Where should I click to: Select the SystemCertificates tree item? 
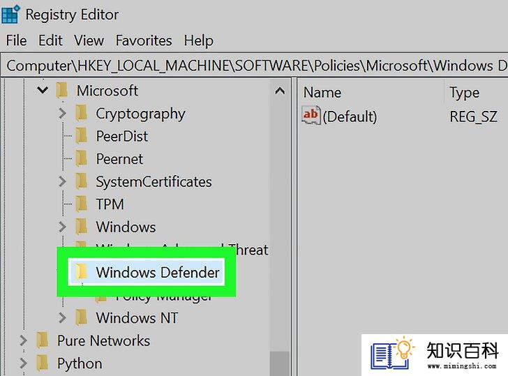[154, 181]
